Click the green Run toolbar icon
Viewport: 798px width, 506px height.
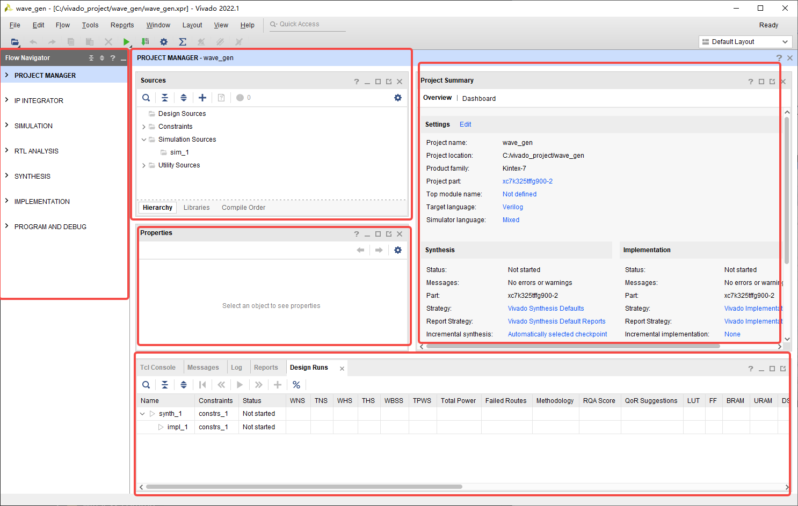coord(126,42)
